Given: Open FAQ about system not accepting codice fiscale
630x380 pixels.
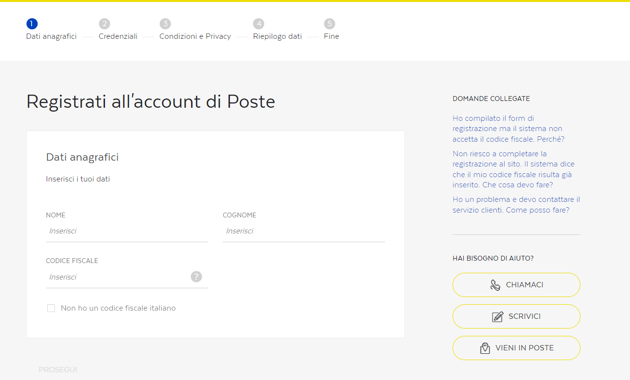Looking at the screenshot, I should (x=508, y=129).
